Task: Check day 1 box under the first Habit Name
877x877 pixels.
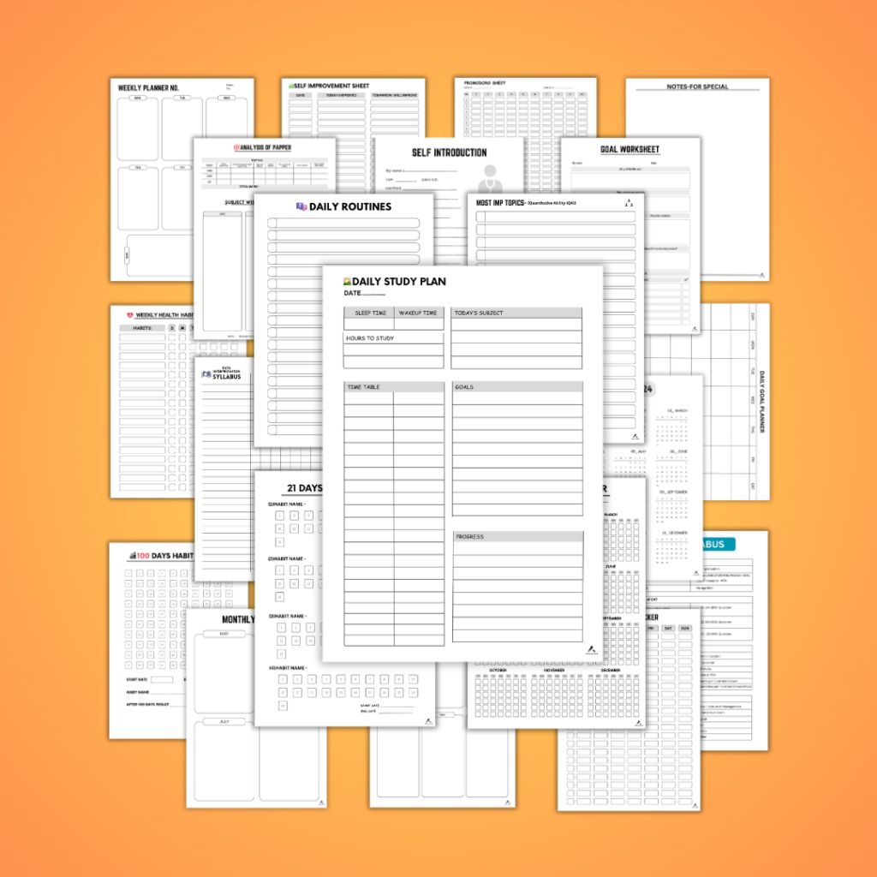Action: pos(279,516)
